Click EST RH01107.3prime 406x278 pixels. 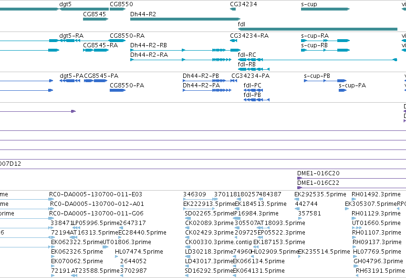click(376, 233)
